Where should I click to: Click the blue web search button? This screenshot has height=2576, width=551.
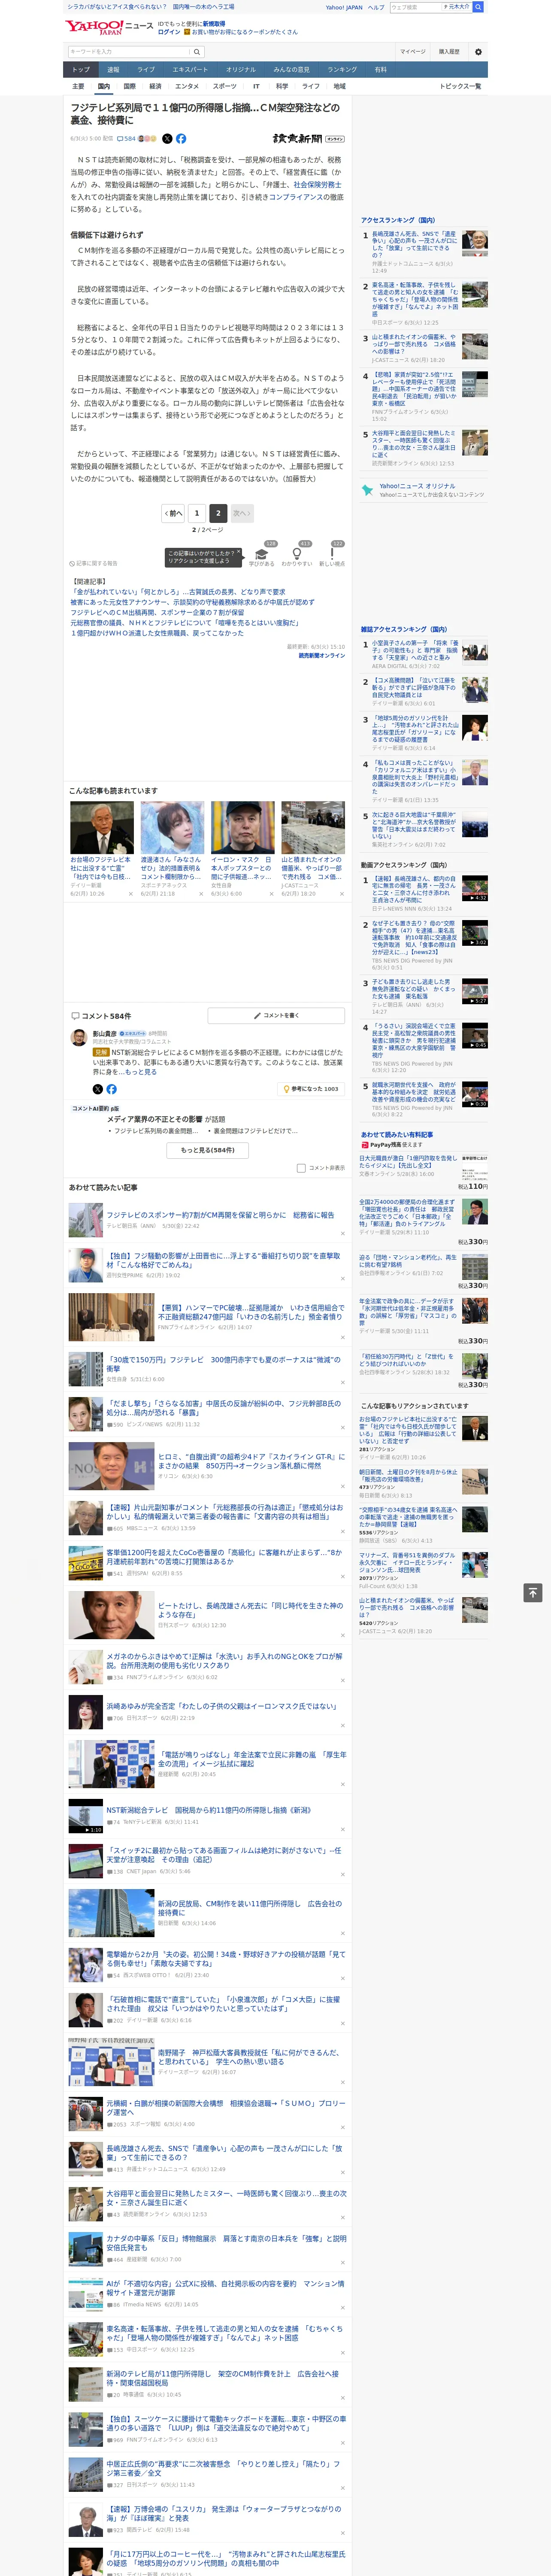point(478,7)
